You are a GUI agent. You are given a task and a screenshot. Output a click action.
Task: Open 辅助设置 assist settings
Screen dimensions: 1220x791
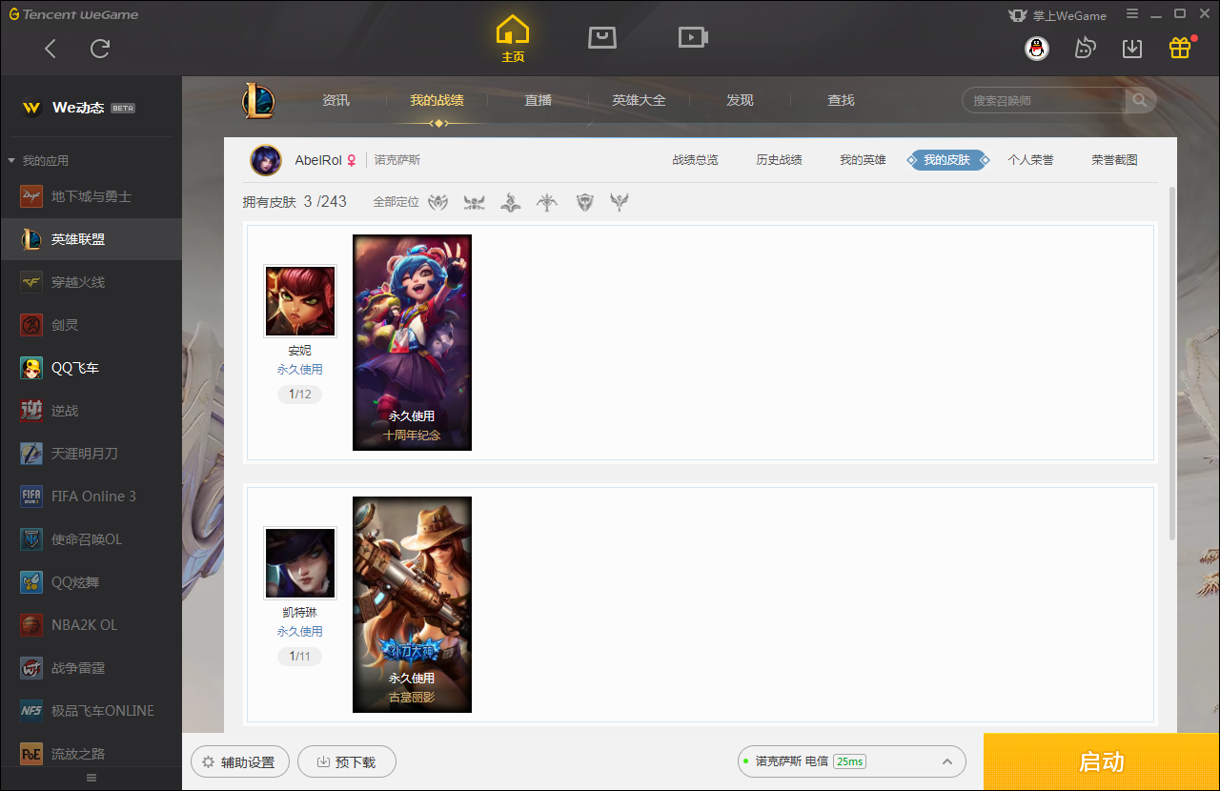pos(240,762)
